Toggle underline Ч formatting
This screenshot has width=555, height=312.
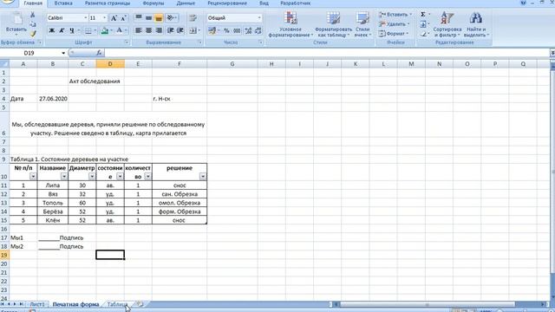point(72,31)
